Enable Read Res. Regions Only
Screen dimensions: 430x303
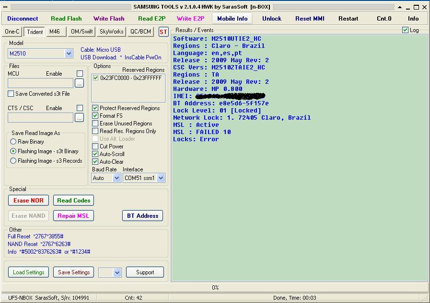click(x=124, y=131)
